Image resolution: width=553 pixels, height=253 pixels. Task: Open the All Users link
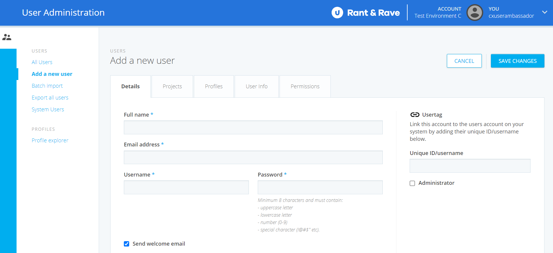tap(42, 62)
